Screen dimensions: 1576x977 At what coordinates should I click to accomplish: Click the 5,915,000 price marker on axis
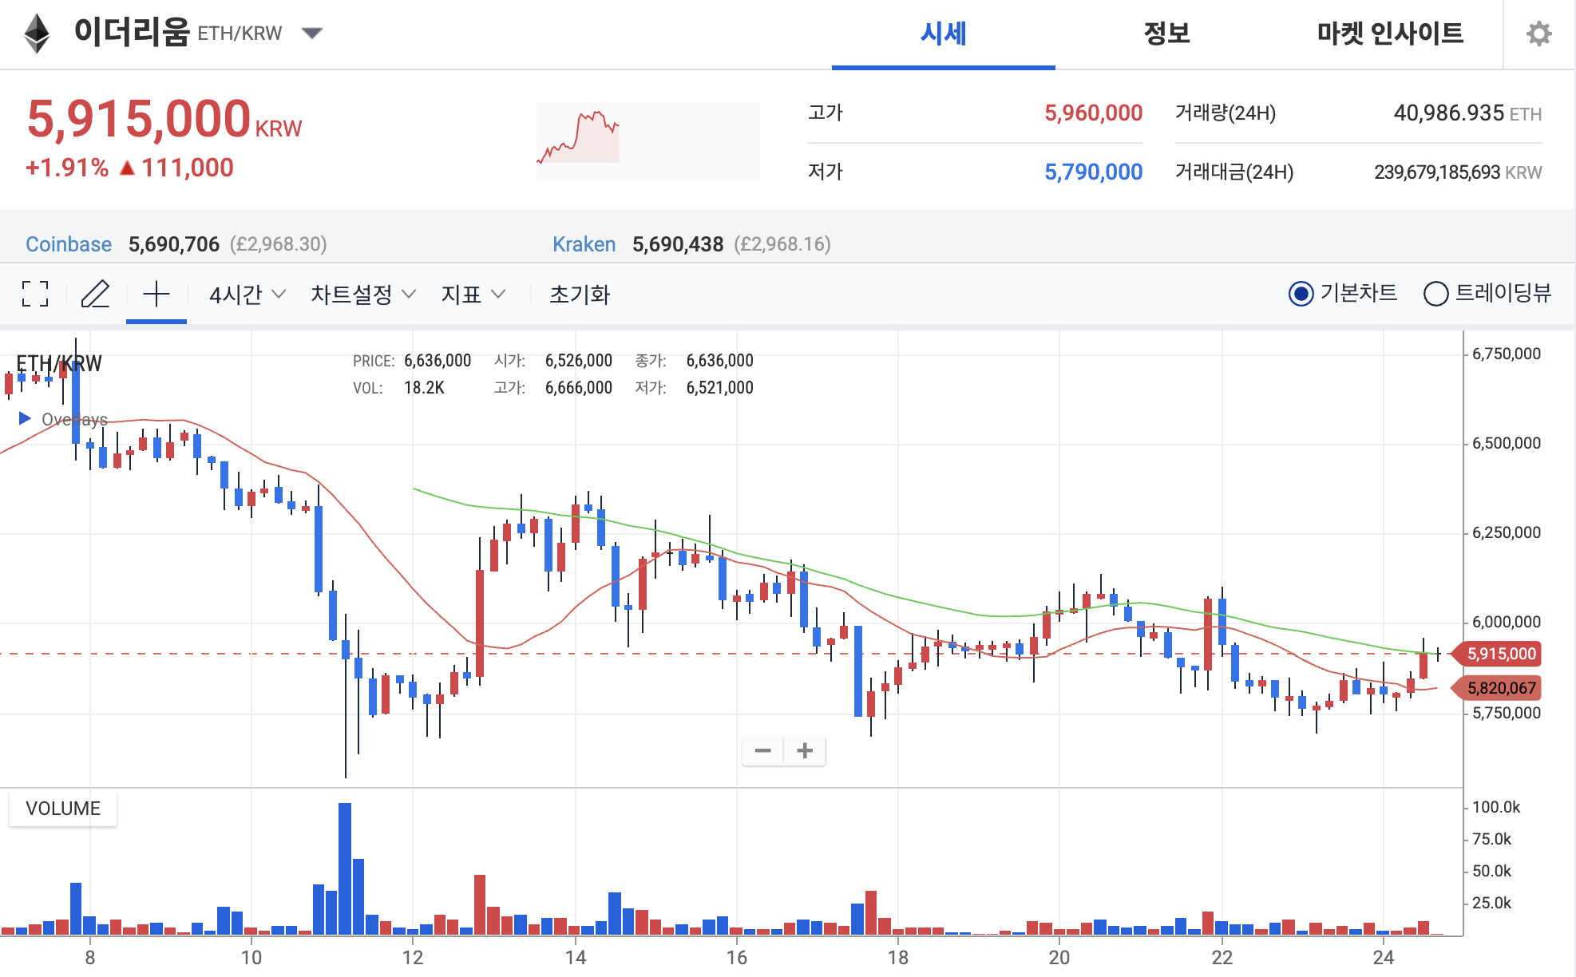point(1504,654)
